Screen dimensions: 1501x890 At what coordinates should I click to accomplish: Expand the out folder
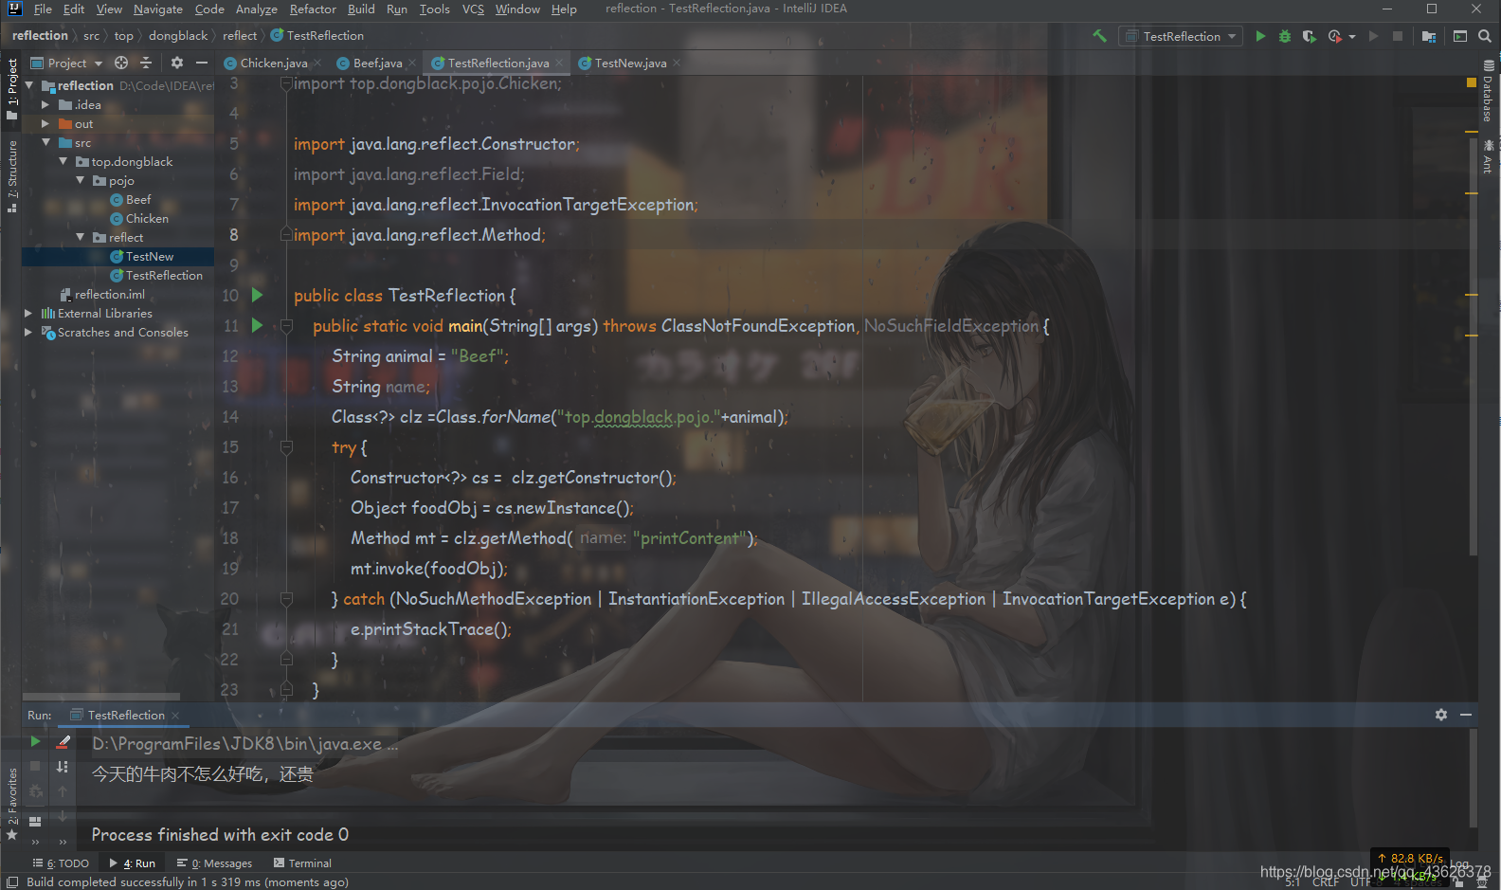click(x=45, y=123)
